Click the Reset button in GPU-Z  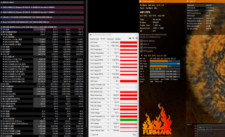pyautogui.click(x=134, y=135)
